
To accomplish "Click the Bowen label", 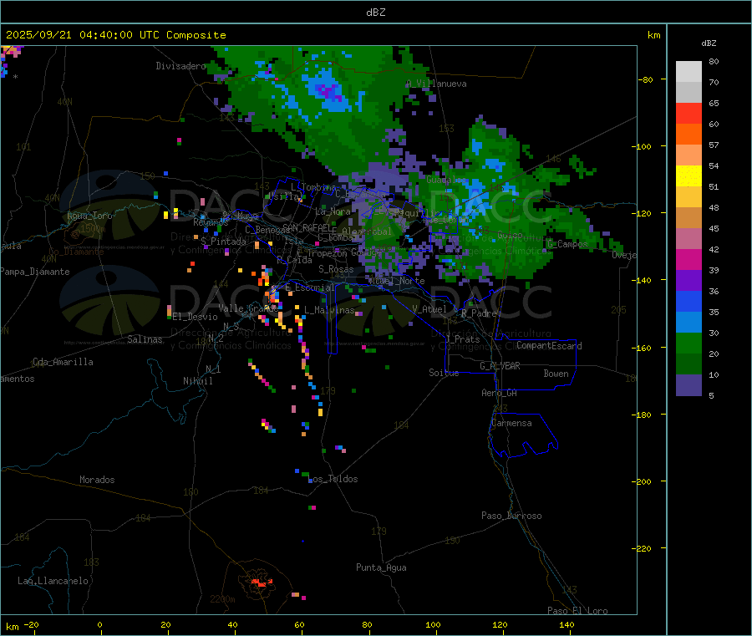I will pos(556,374).
